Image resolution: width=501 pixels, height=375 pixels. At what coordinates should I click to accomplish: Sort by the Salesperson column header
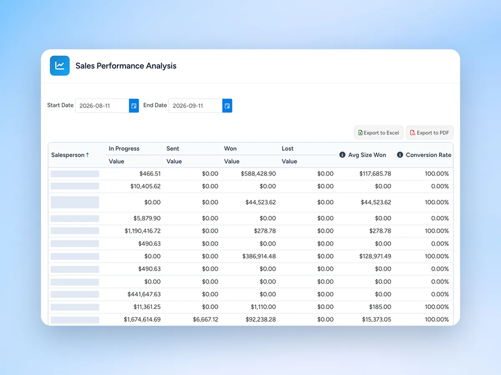pyautogui.click(x=68, y=155)
